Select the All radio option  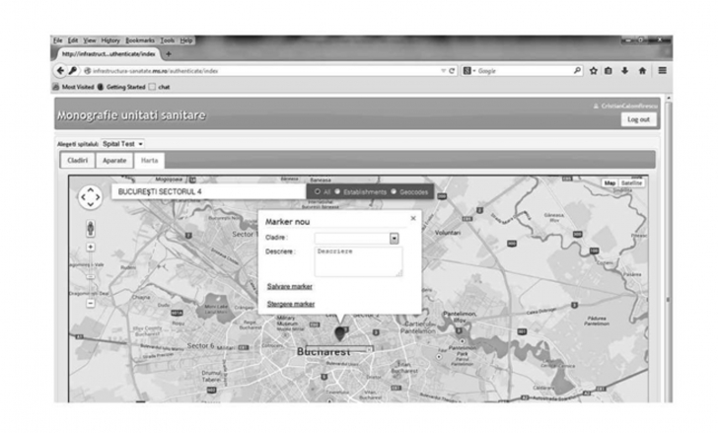pyautogui.click(x=316, y=191)
